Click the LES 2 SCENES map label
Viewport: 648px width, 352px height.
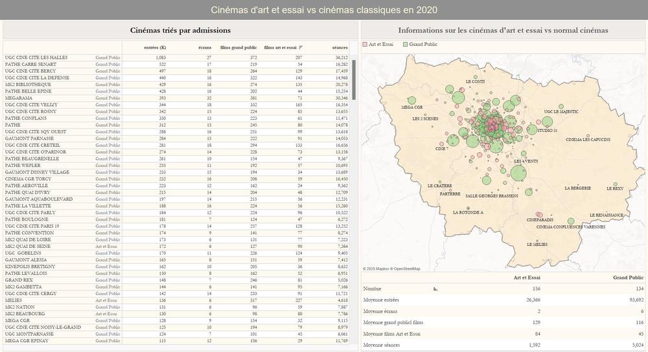[x=425, y=119]
